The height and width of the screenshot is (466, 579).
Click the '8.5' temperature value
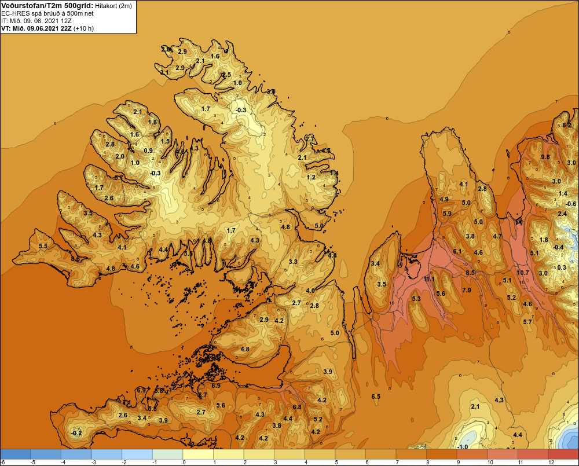point(470,273)
